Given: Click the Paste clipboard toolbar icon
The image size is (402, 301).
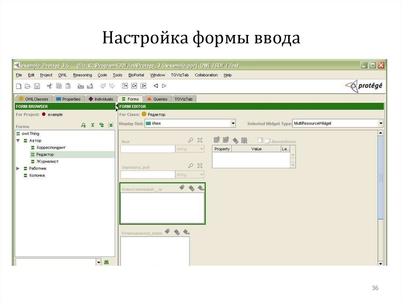Looking at the screenshot, I should [68, 86].
